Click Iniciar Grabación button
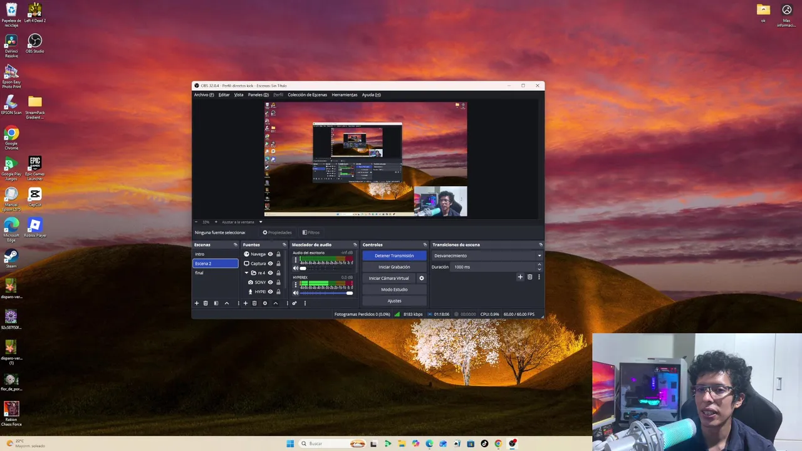Screen dimensions: 802x451 click(x=394, y=267)
